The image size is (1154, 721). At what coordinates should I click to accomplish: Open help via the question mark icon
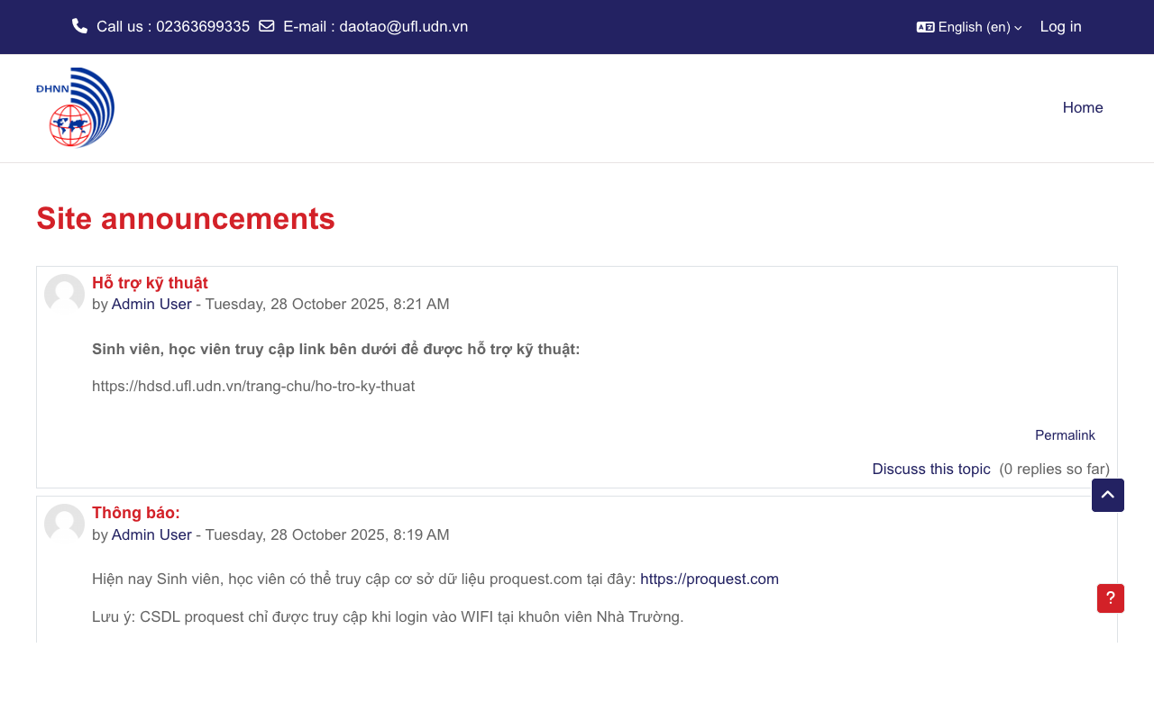pos(1110,598)
